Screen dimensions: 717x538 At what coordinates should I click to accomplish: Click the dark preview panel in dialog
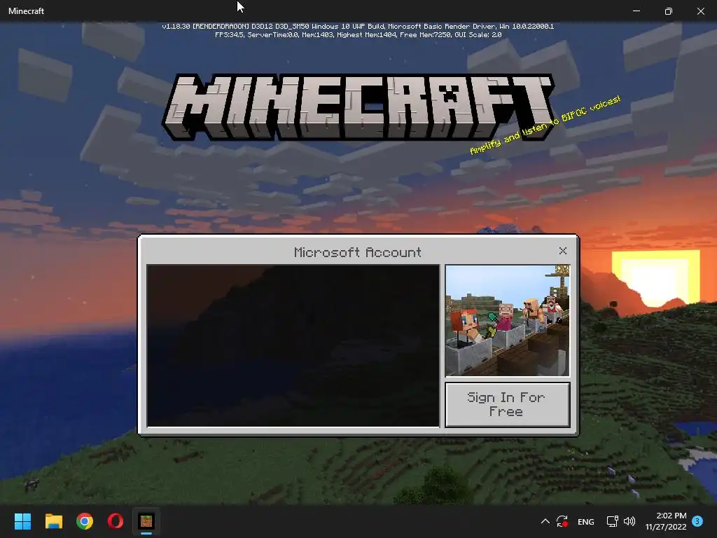click(293, 345)
